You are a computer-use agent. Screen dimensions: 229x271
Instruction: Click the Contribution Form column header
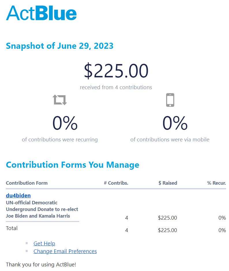coord(27,183)
